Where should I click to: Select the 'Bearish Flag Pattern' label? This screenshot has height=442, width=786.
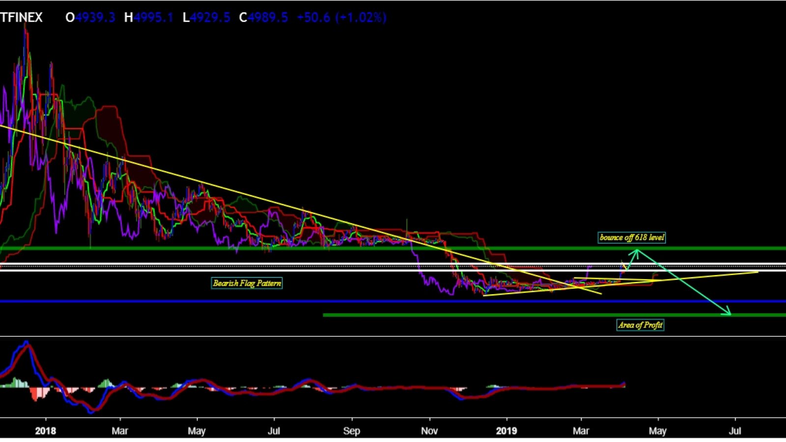tap(247, 283)
